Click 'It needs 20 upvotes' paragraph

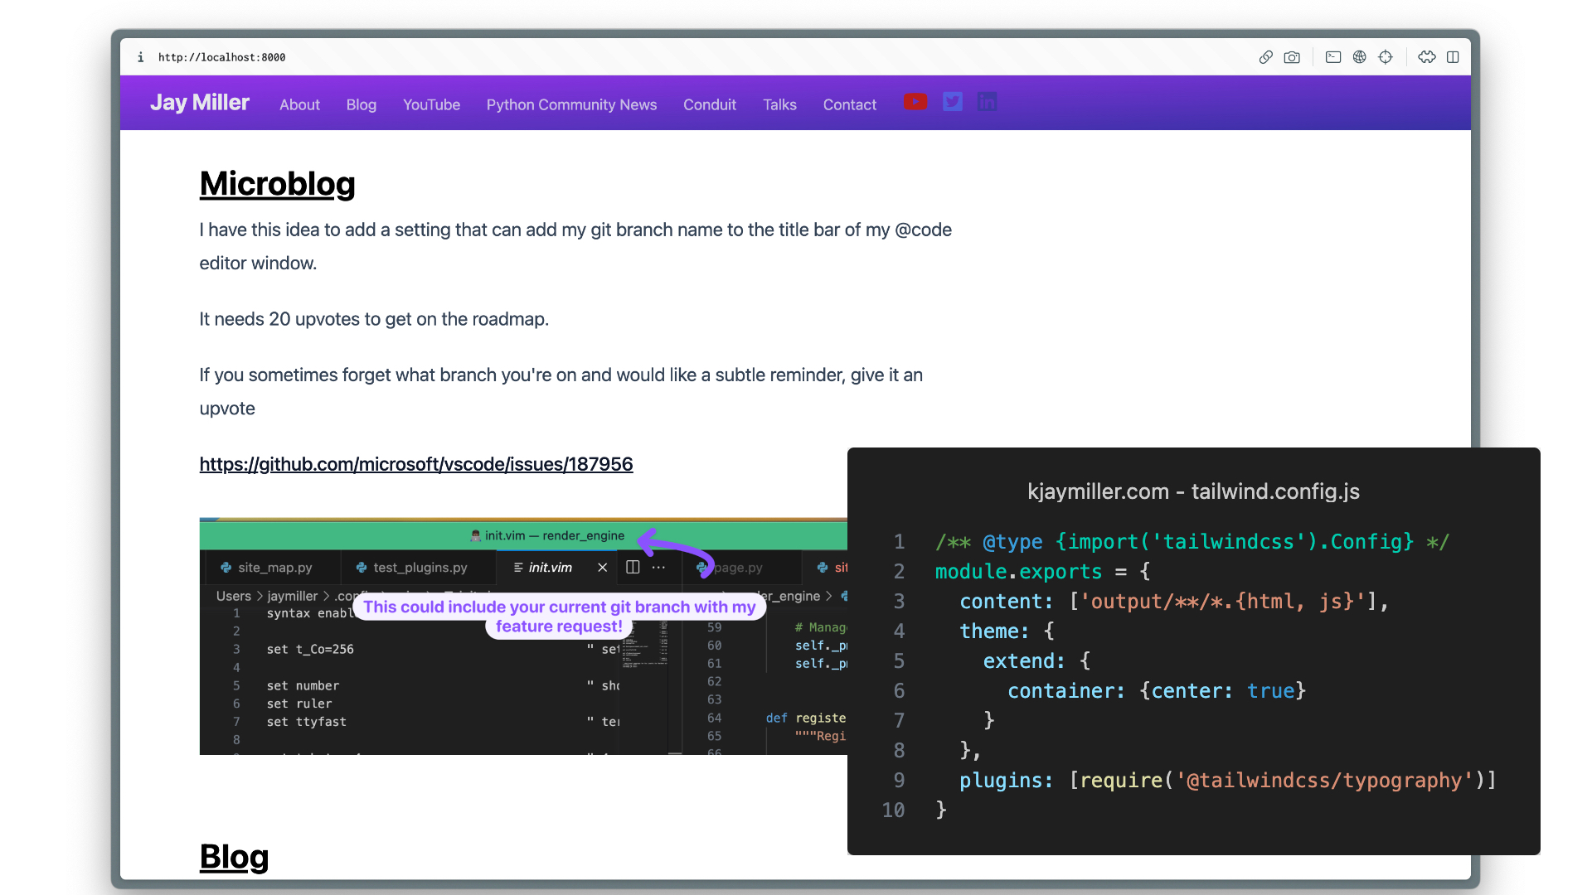[x=374, y=319]
